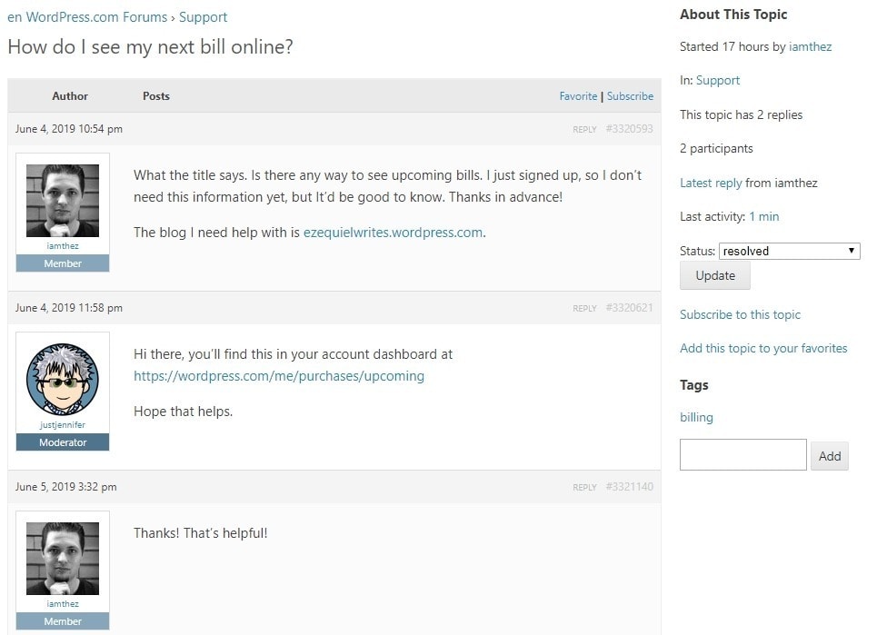Open the ezequielwrites.wordpress.com blog link

click(x=393, y=233)
